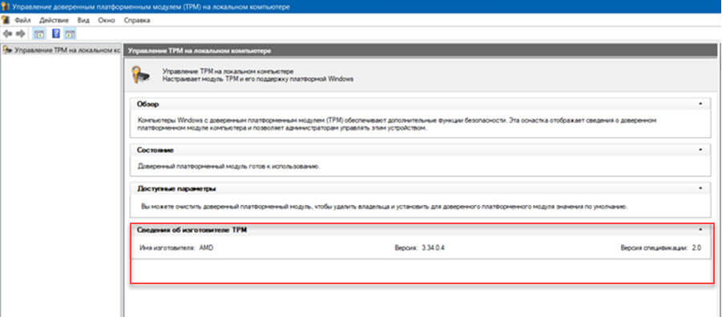Open the Окно menu
Viewport: 722px width, 317px height.
(107, 20)
